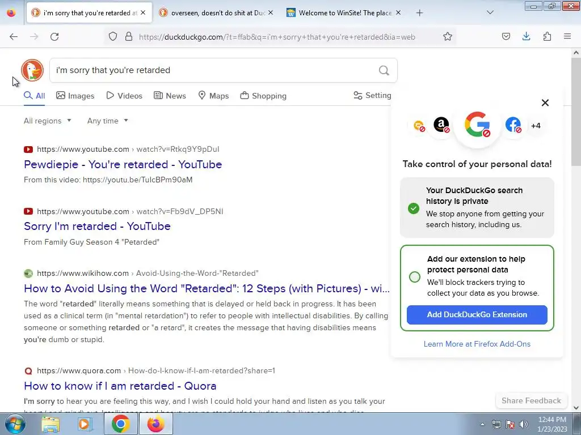Viewport: 581px width, 435px height.
Task: Click the page vertical scrollbar thumb
Action: point(576,110)
